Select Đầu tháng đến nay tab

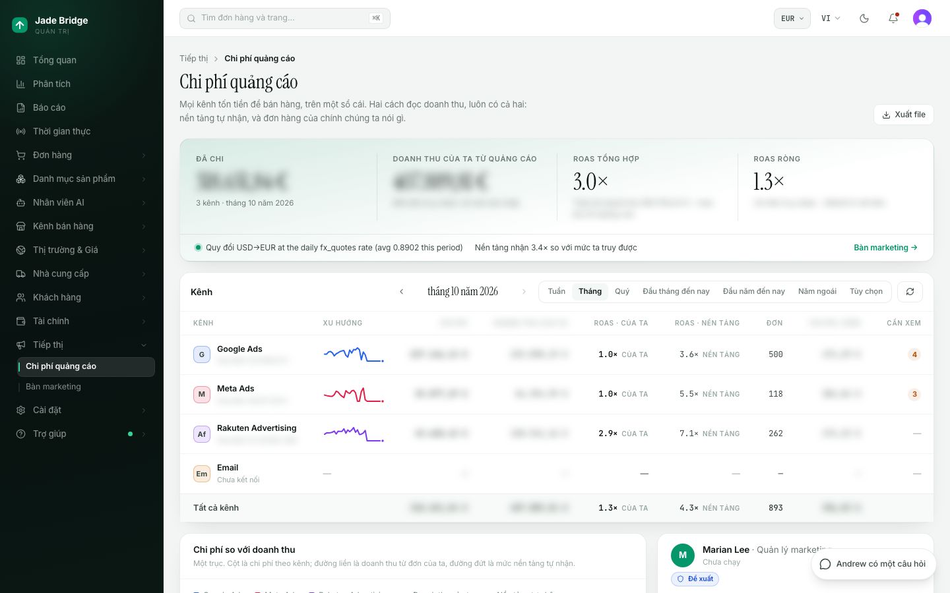point(676,291)
